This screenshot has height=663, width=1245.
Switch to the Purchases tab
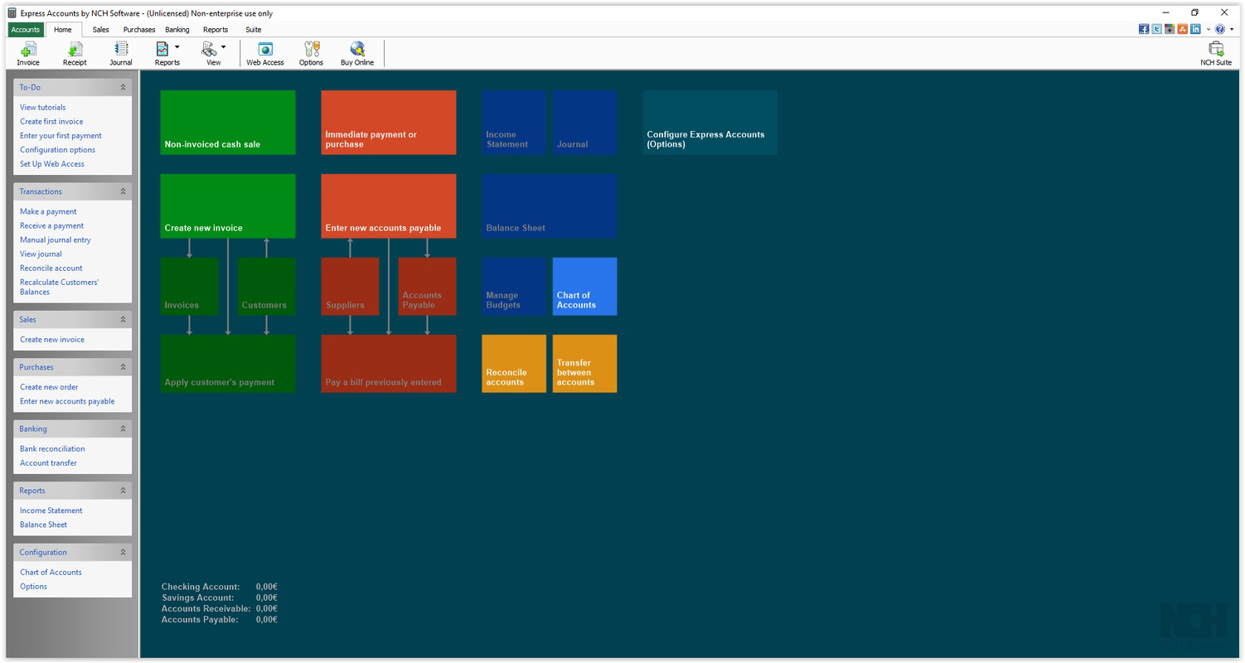pyautogui.click(x=139, y=29)
